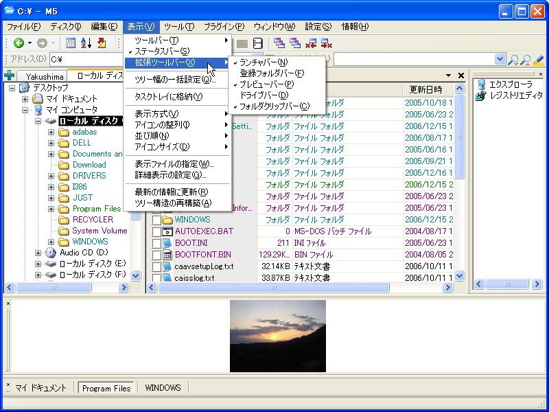549x412 pixels.
Task: Click Program Files folder clip button
Action: pos(106,388)
